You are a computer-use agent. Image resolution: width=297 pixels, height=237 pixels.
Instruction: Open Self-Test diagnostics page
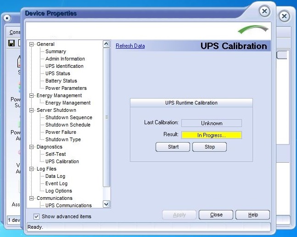[x=56, y=154]
